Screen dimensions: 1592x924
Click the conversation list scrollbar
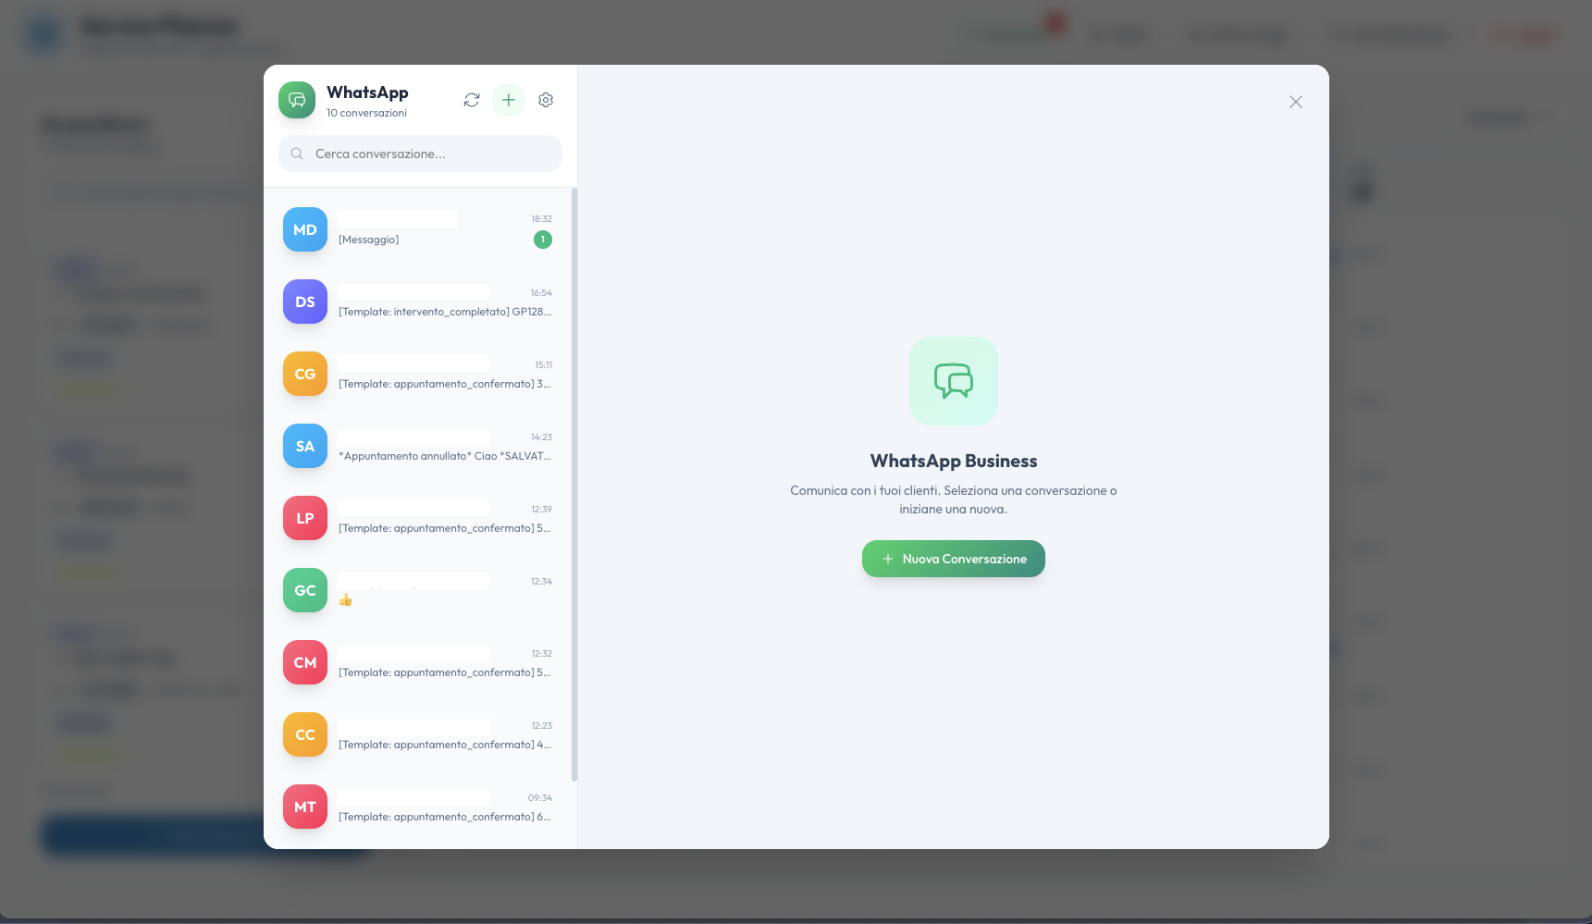573,481
